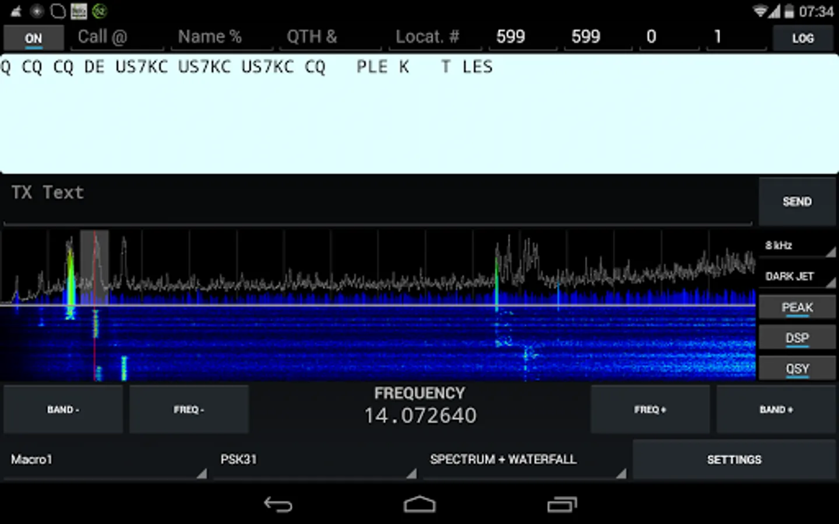Focus the Name % input field
Image resolution: width=839 pixels, height=524 pixels.
pyautogui.click(x=222, y=37)
